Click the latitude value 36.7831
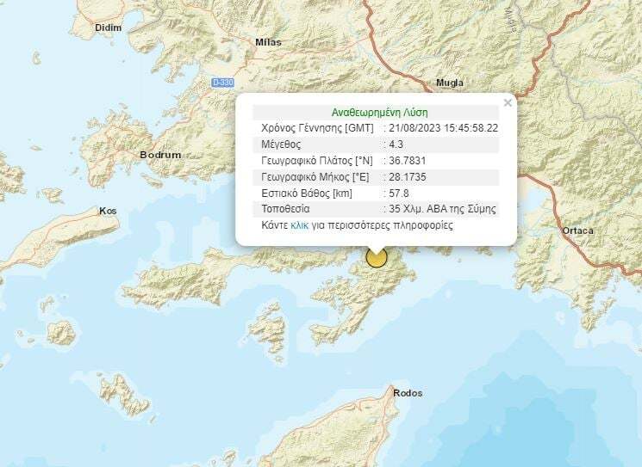 click(x=405, y=160)
